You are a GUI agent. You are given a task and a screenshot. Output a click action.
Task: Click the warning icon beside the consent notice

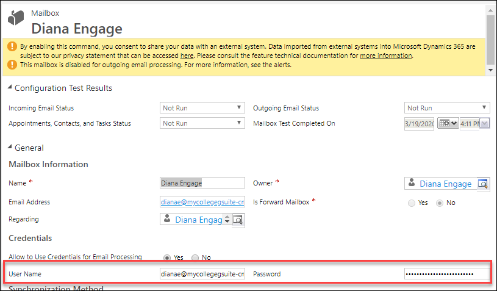click(x=12, y=46)
